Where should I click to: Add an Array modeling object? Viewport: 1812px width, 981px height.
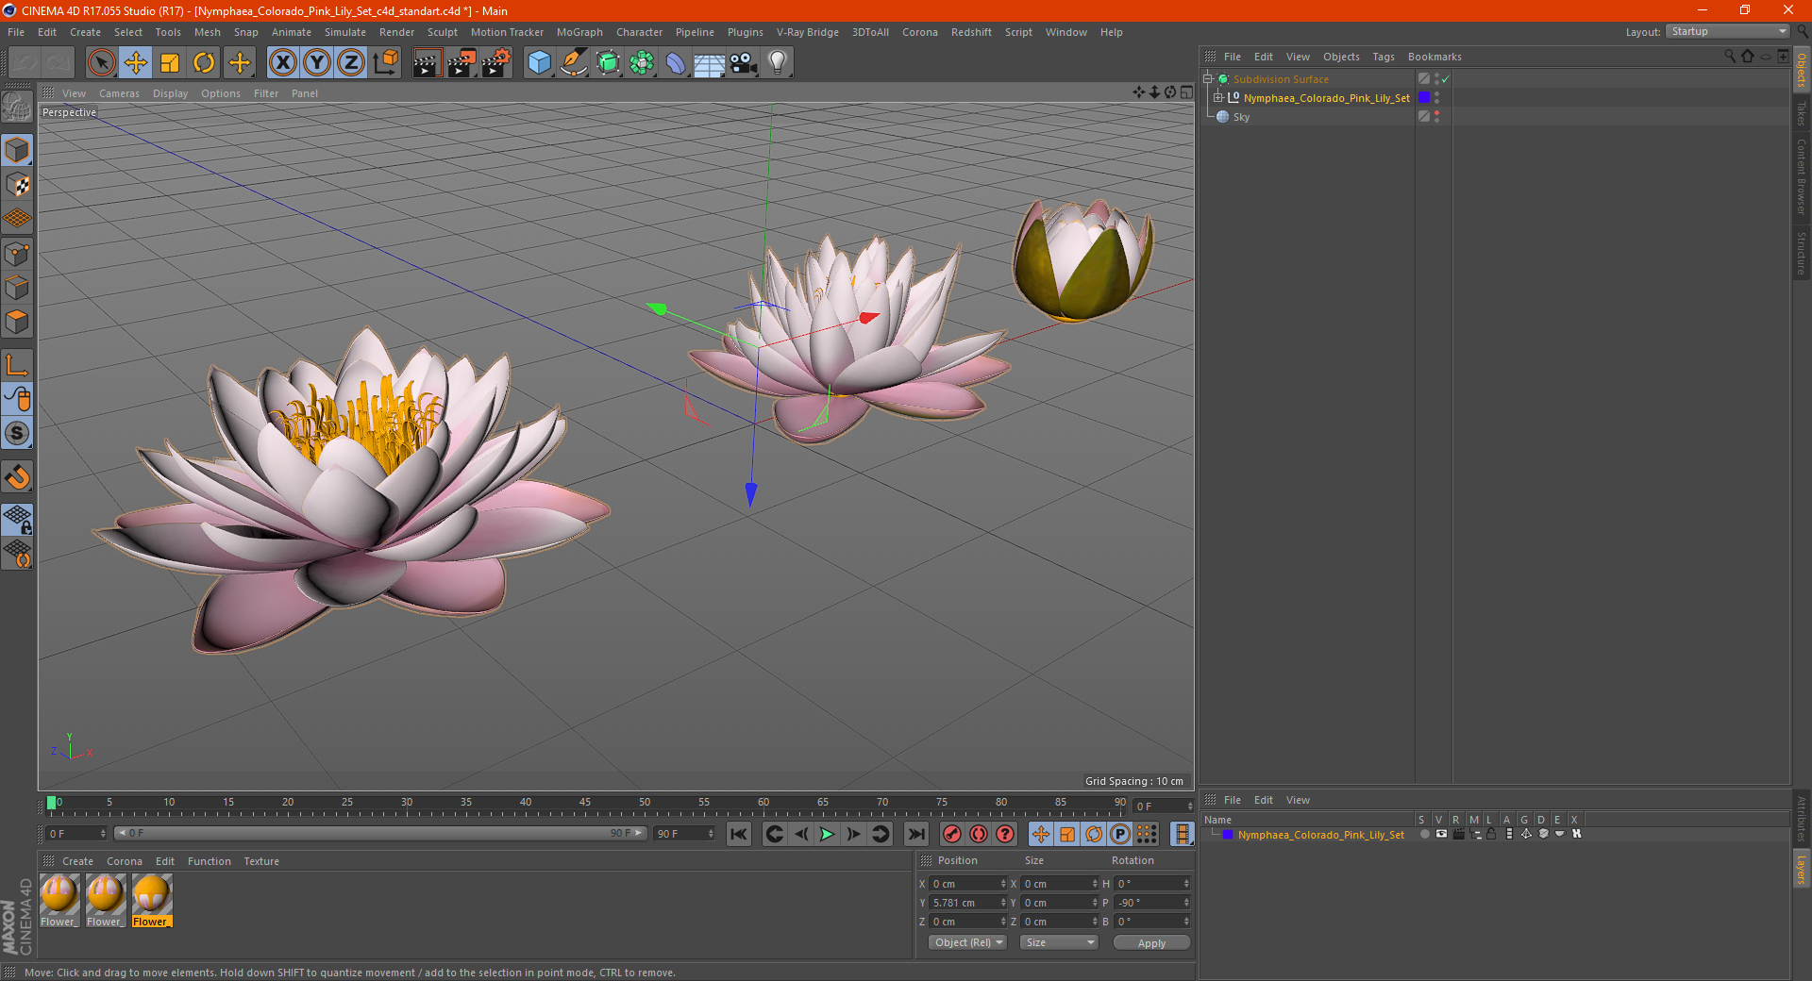[x=642, y=63]
